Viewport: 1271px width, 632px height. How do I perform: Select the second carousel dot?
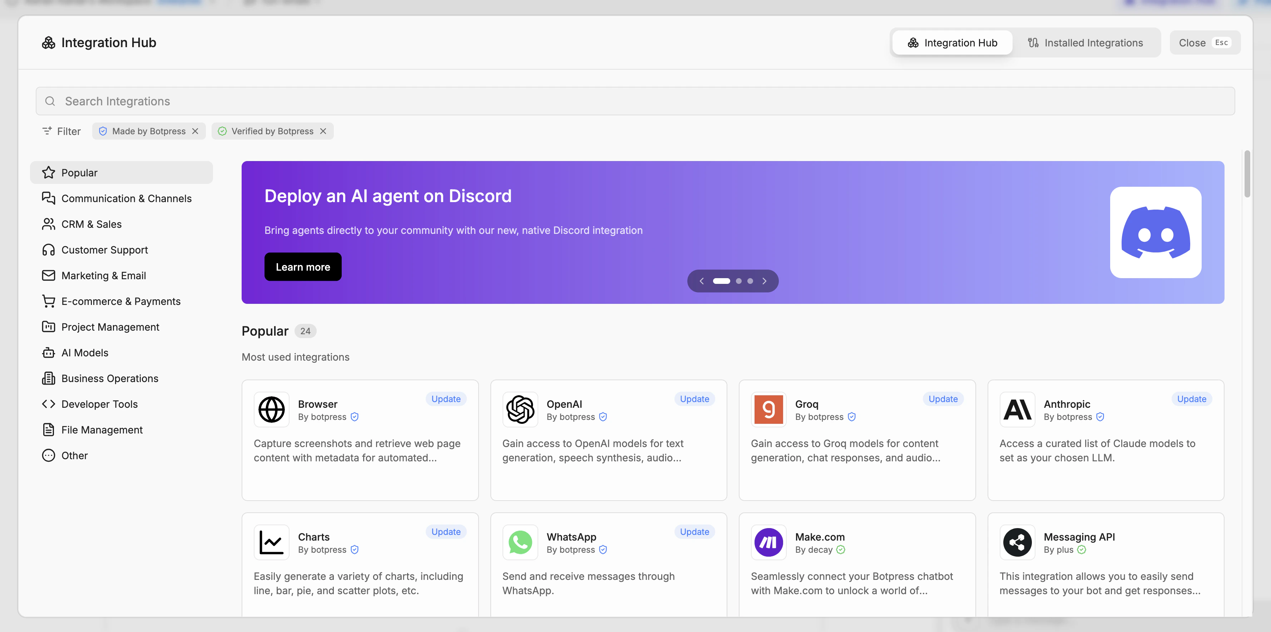click(x=739, y=281)
